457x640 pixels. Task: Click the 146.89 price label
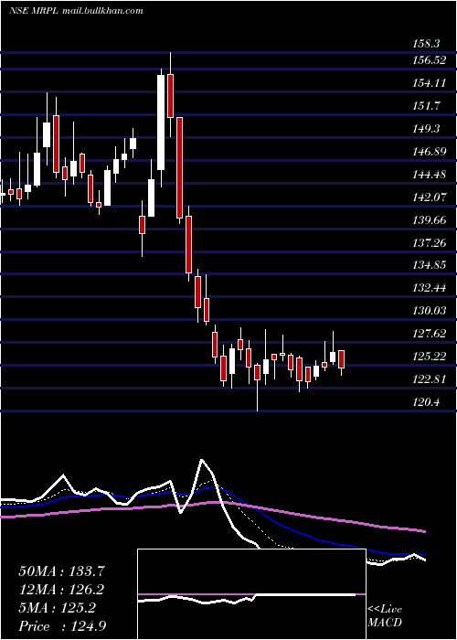429,152
